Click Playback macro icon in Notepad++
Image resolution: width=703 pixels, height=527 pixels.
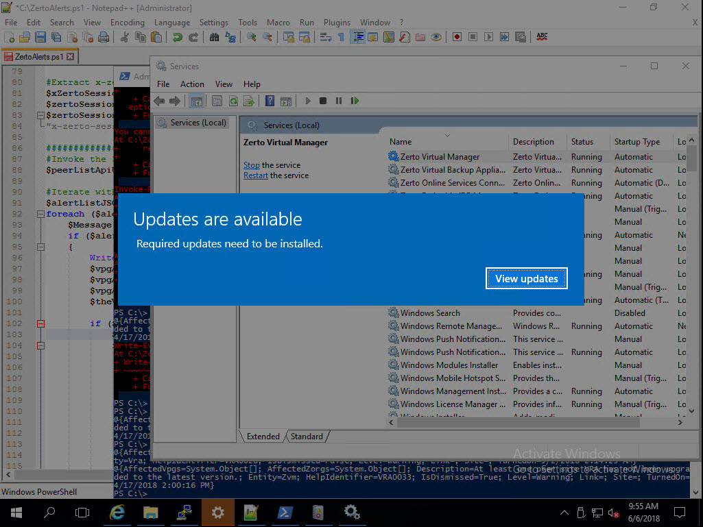click(x=489, y=37)
